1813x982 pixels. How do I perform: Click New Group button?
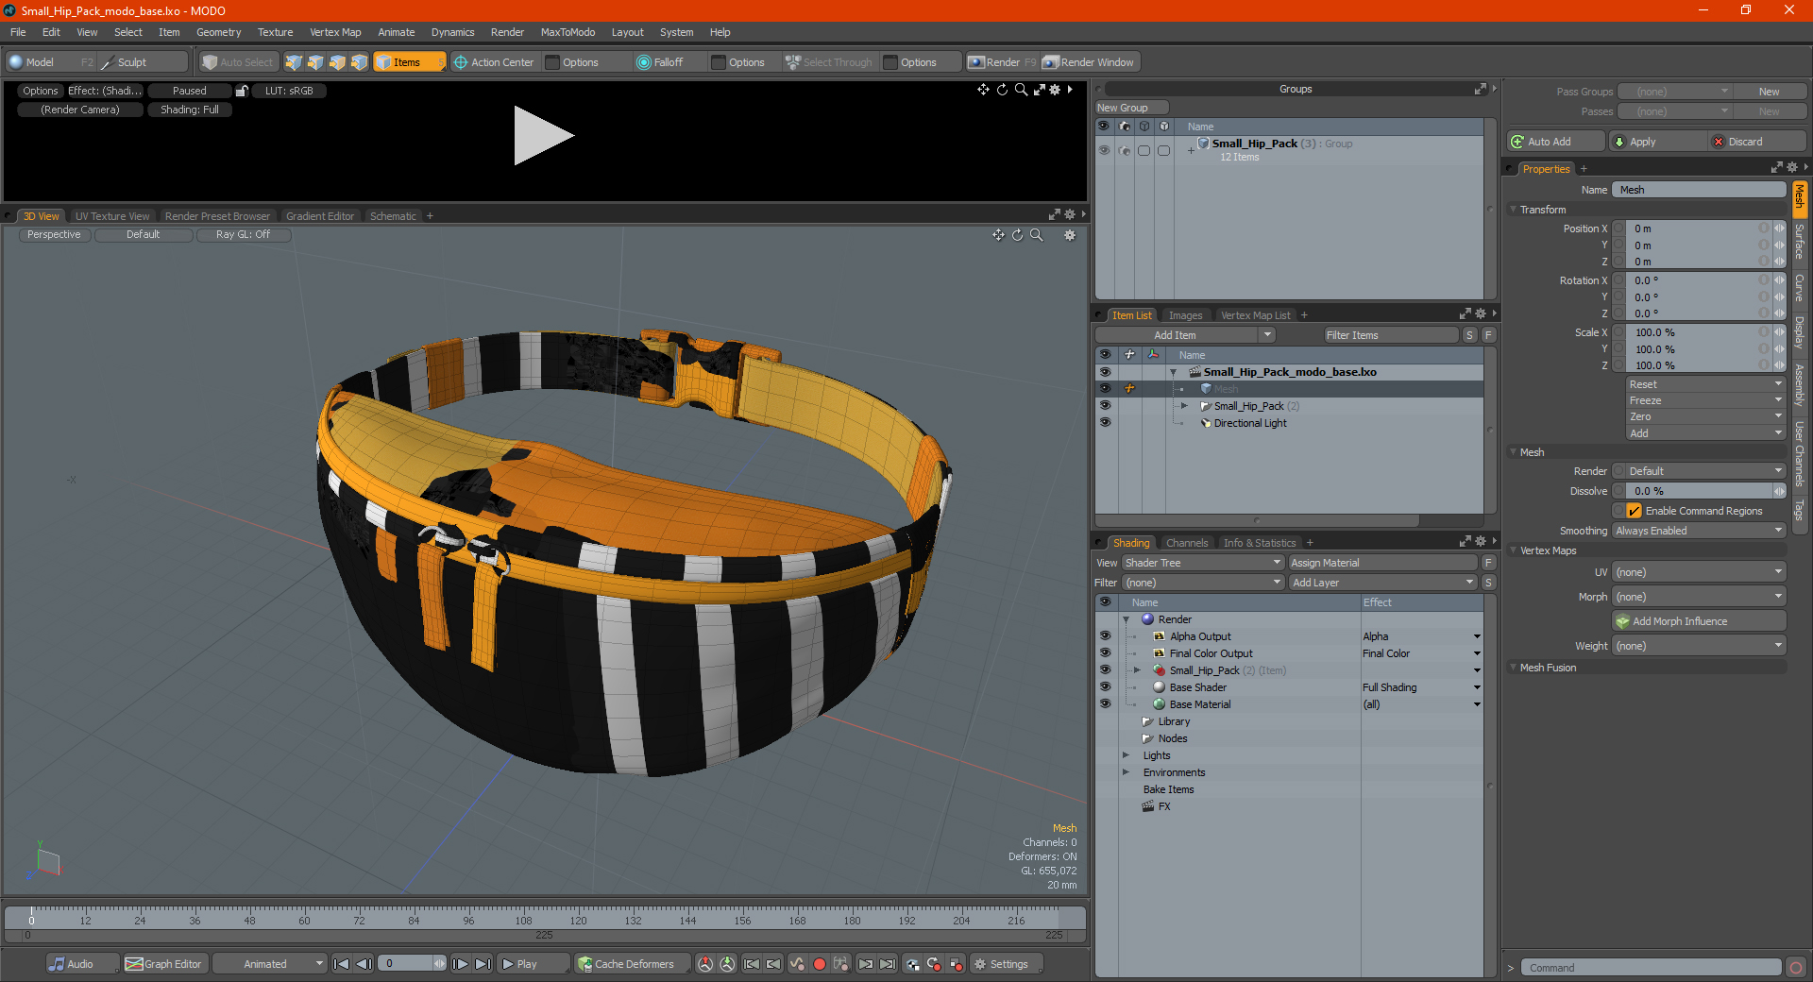(x=1131, y=108)
